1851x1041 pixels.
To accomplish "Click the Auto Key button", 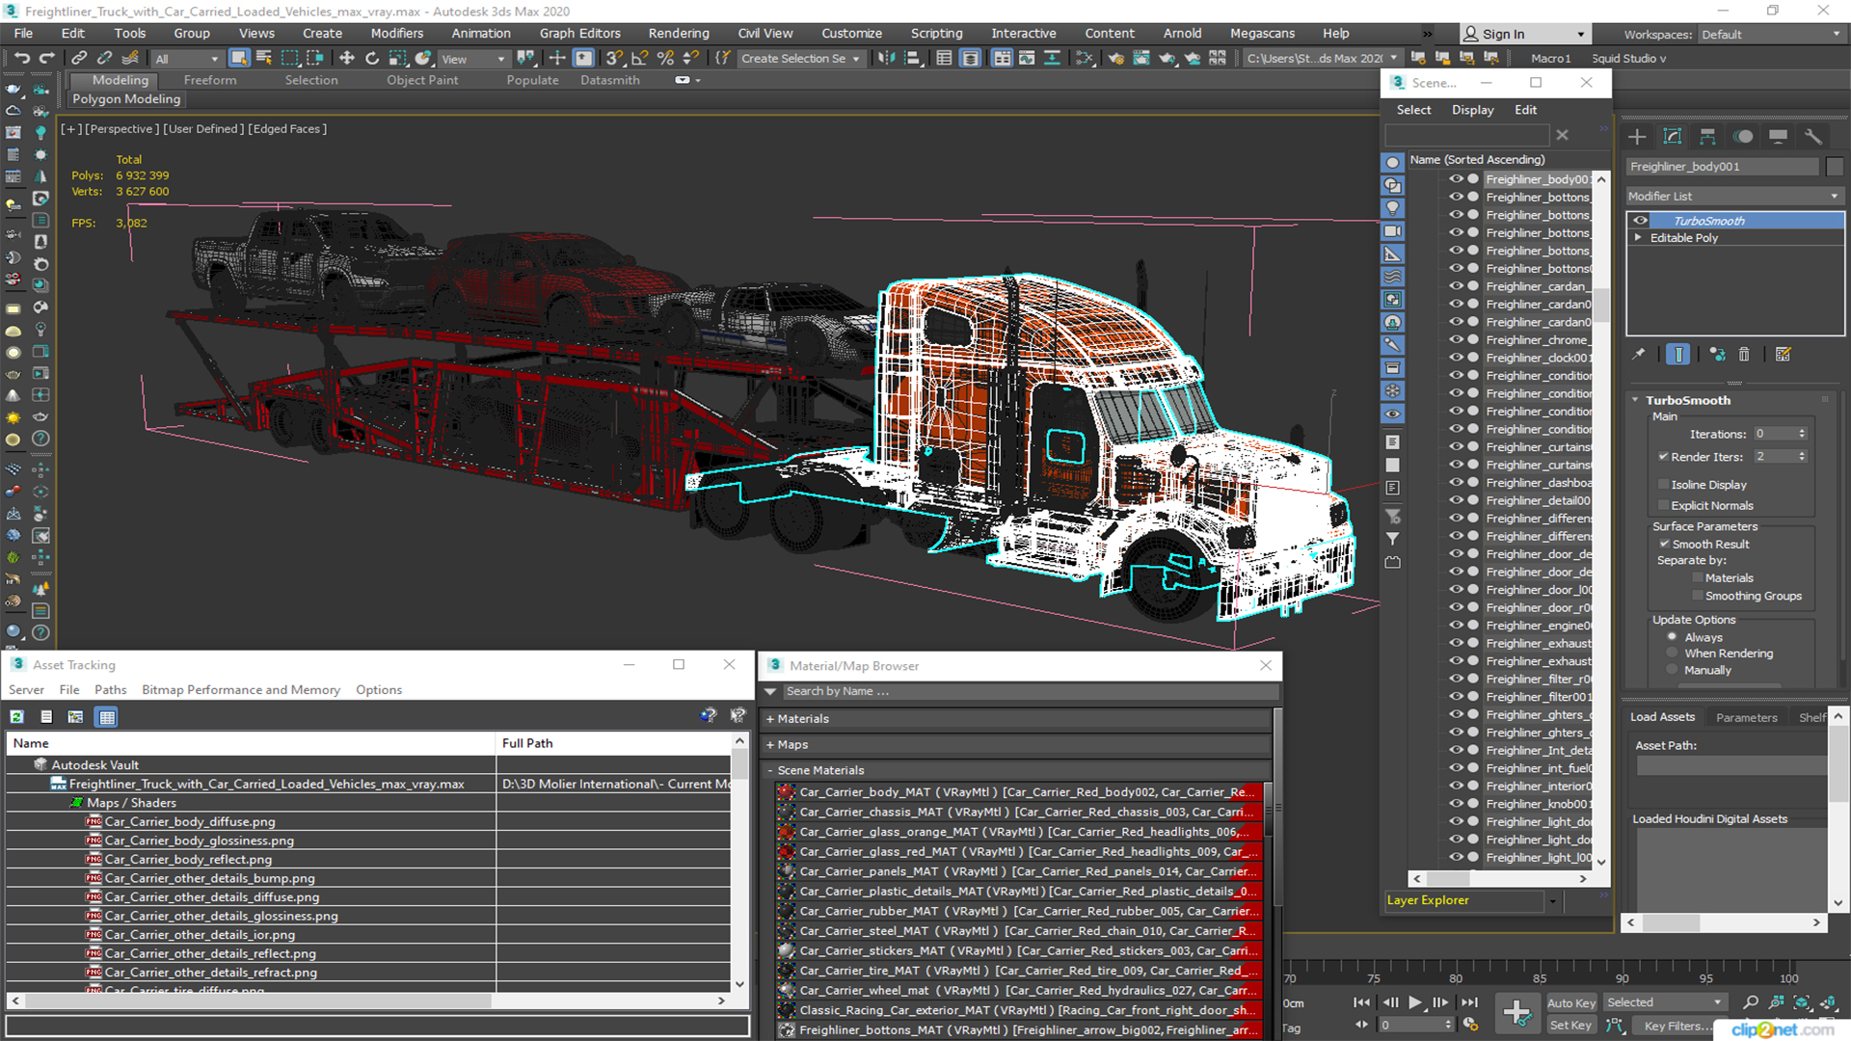I will (1571, 1003).
